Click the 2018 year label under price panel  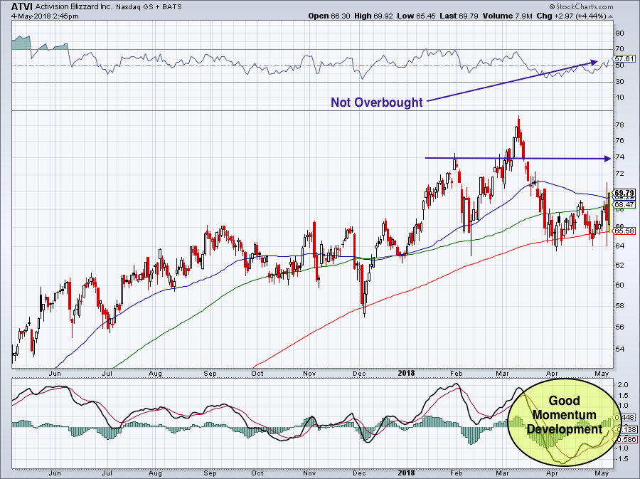tap(406, 373)
